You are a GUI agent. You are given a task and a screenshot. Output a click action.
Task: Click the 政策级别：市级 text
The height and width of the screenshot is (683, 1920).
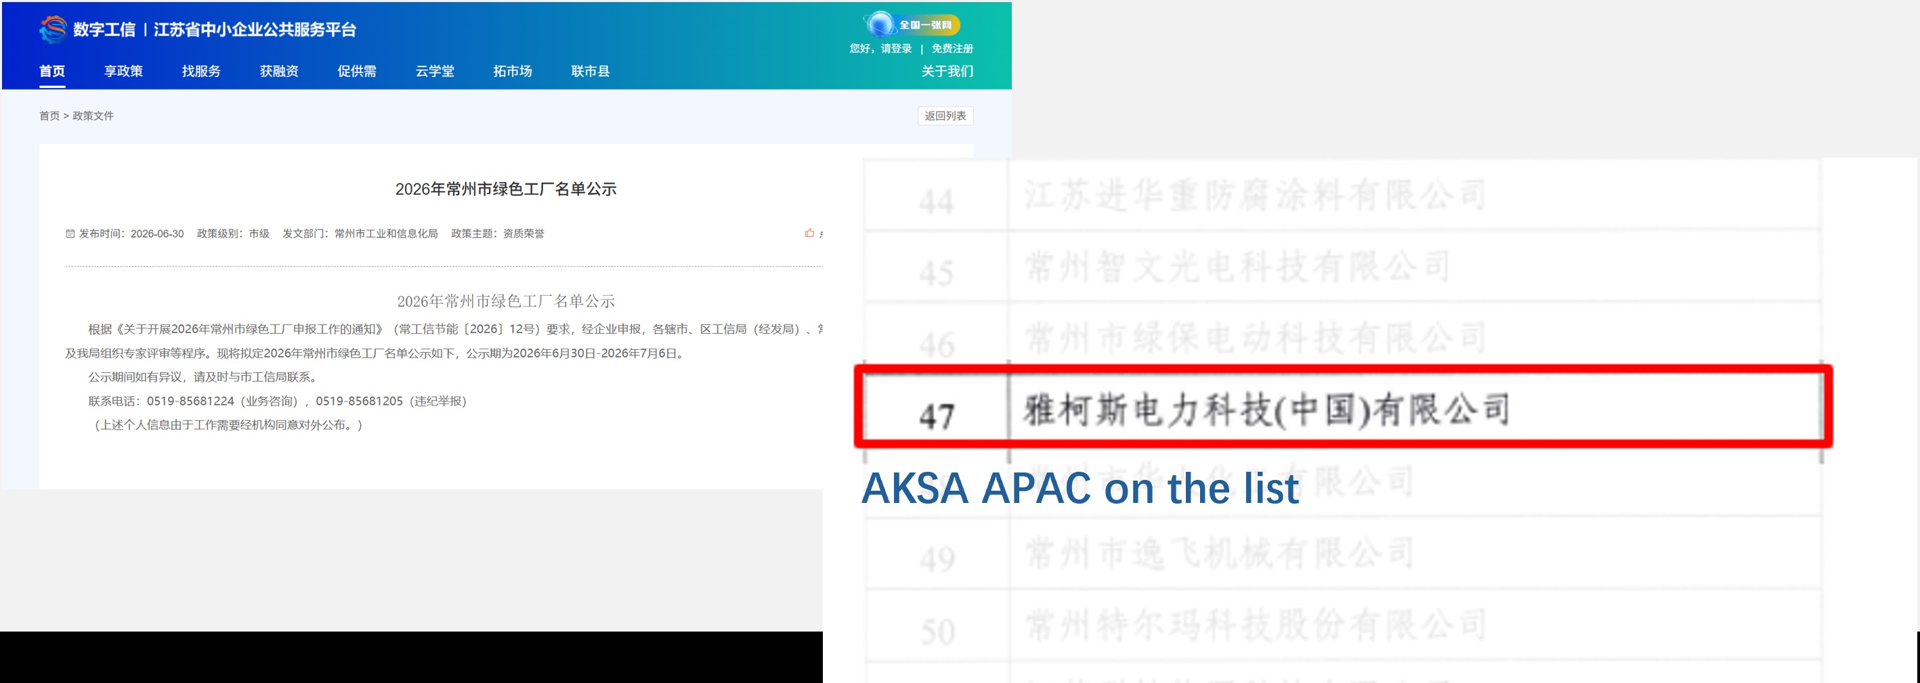pos(233,234)
